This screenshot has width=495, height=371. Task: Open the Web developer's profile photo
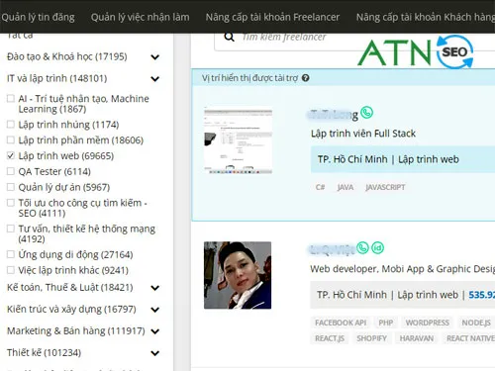click(x=238, y=275)
